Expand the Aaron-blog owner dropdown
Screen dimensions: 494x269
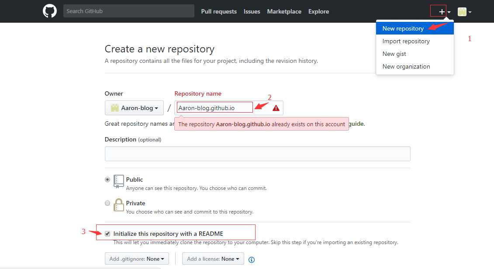coord(134,108)
